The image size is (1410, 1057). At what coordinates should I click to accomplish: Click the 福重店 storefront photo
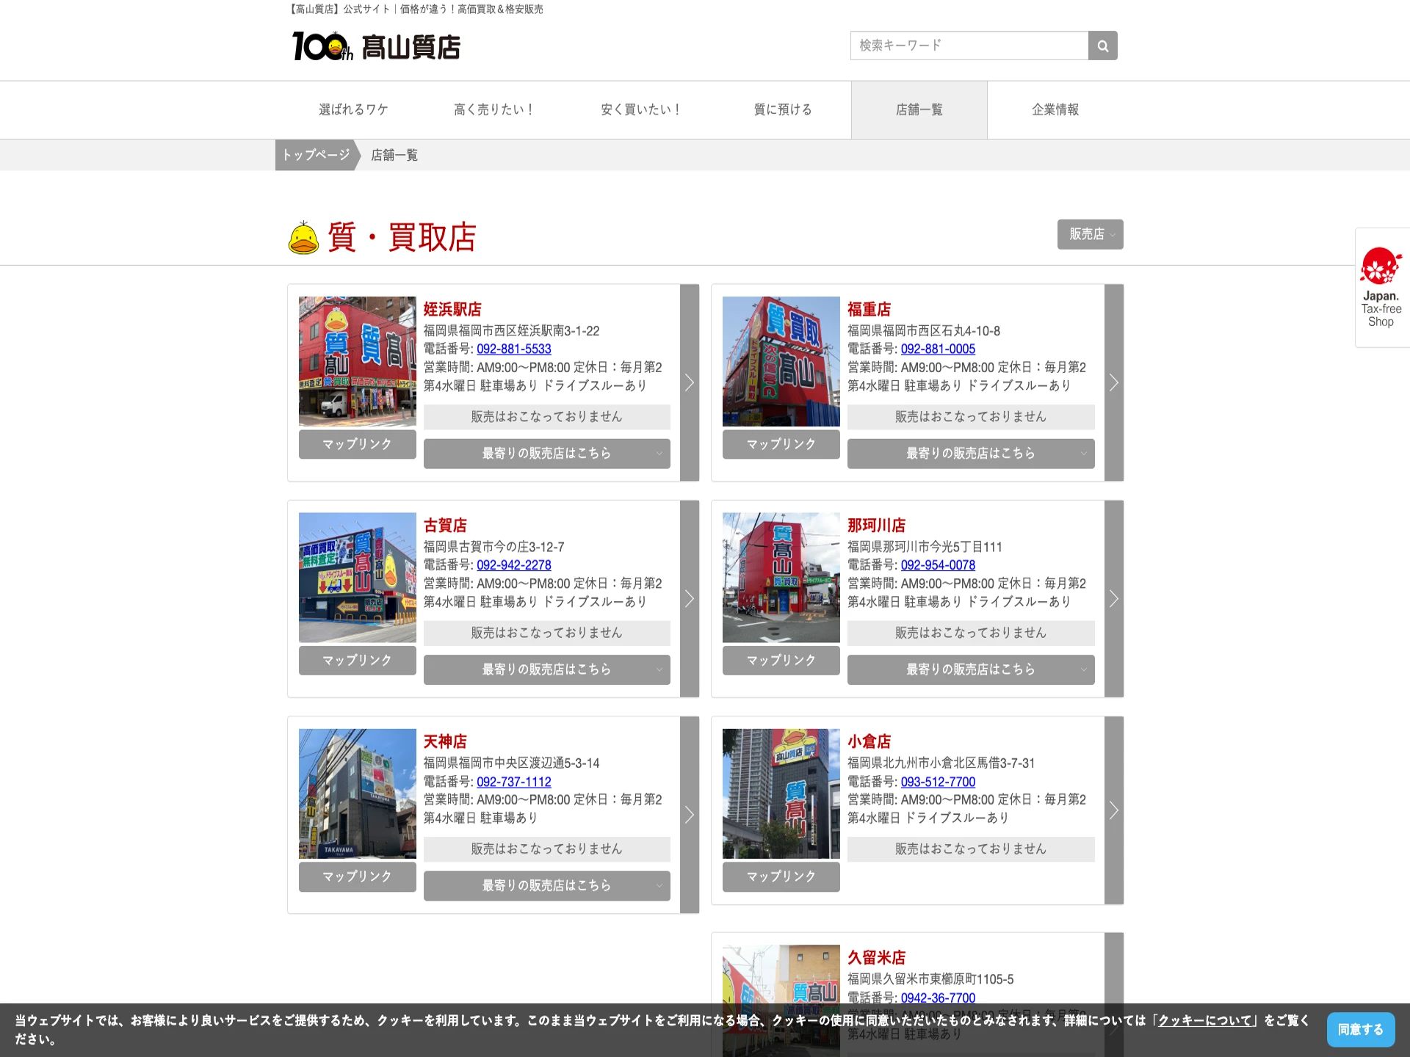[x=781, y=361]
